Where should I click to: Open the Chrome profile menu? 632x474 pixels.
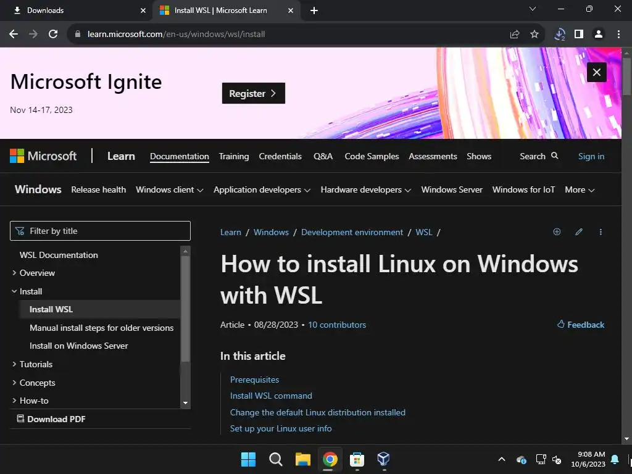tap(599, 35)
